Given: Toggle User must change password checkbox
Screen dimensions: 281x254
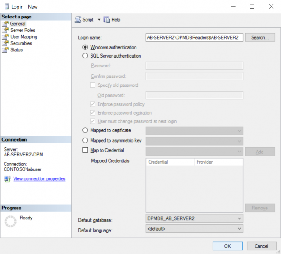Looking at the screenshot, I should [x=93, y=121].
